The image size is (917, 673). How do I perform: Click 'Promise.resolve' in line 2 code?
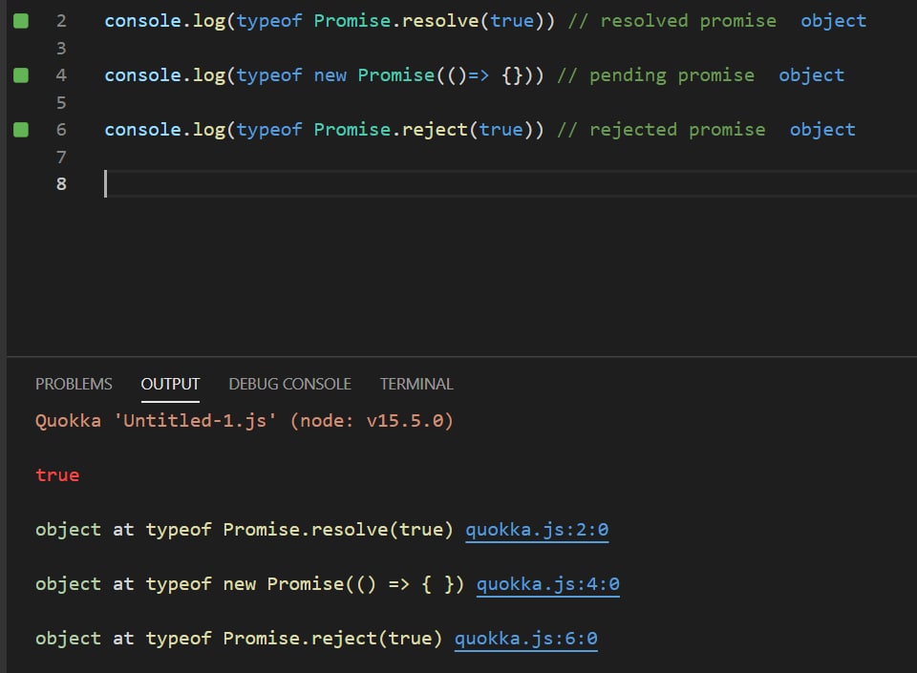point(395,21)
